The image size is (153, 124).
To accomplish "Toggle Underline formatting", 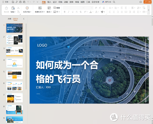I will (73, 12).
